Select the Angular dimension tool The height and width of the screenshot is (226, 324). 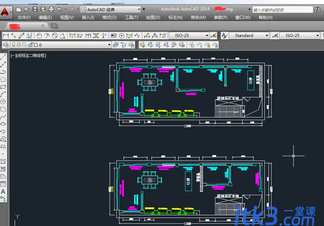[63, 36]
